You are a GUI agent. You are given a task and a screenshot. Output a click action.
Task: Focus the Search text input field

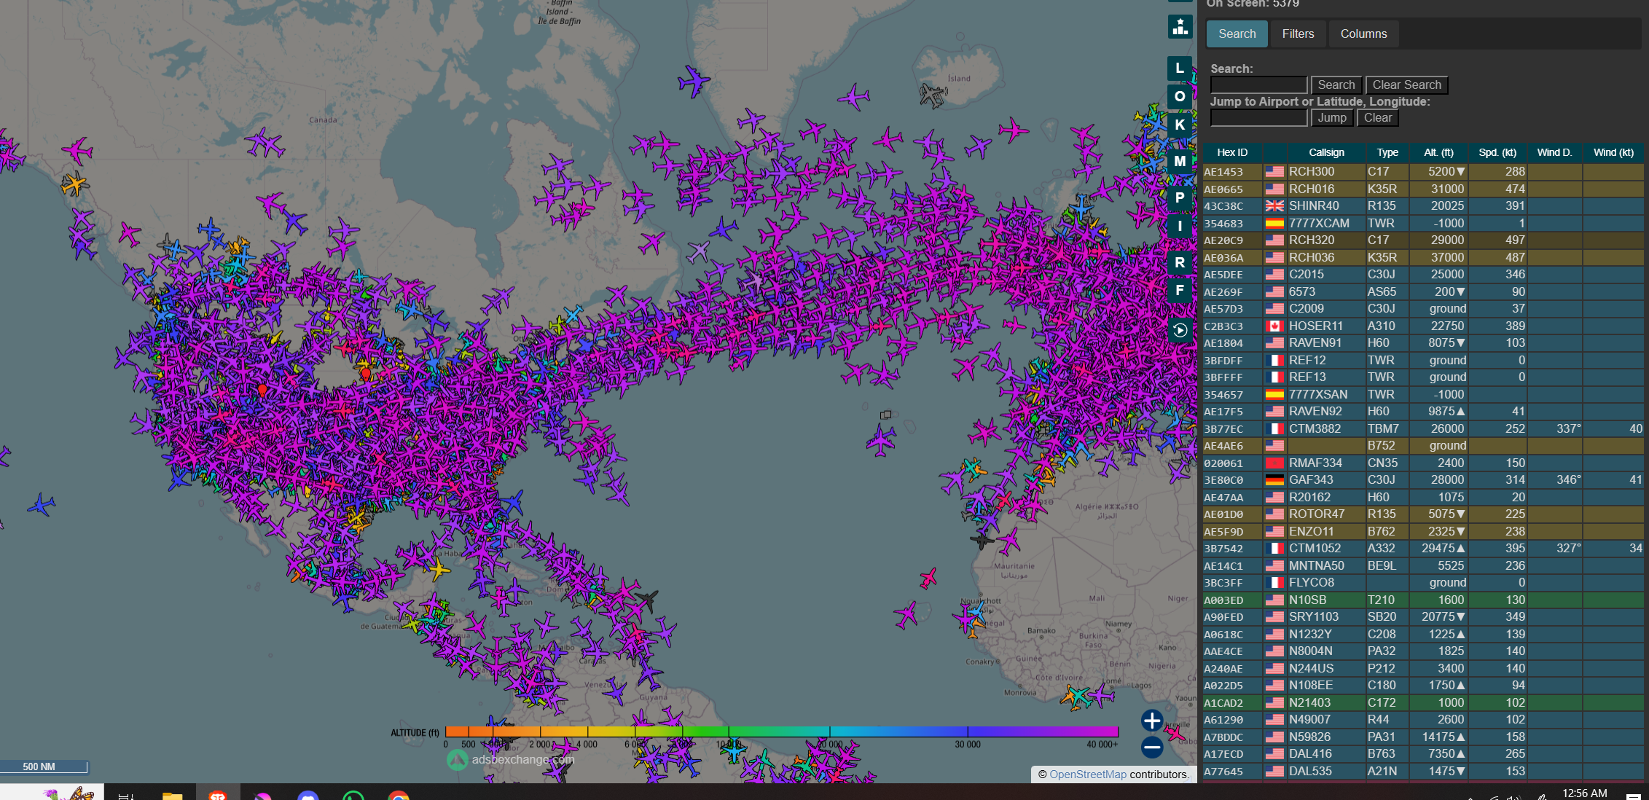pyautogui.click(x=1258, y=85)
